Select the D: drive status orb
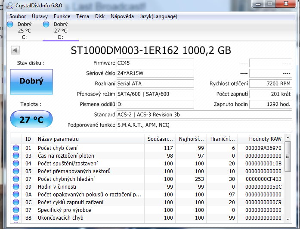Viewport: 300px width, 230px height. coord(46,24)
